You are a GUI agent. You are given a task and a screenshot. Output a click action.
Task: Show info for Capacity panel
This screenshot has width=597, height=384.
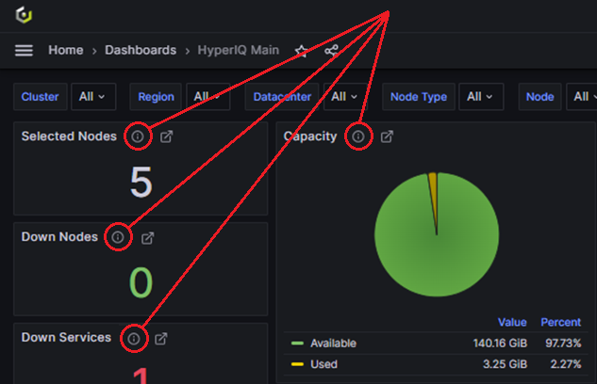click(x=357, y=136)
